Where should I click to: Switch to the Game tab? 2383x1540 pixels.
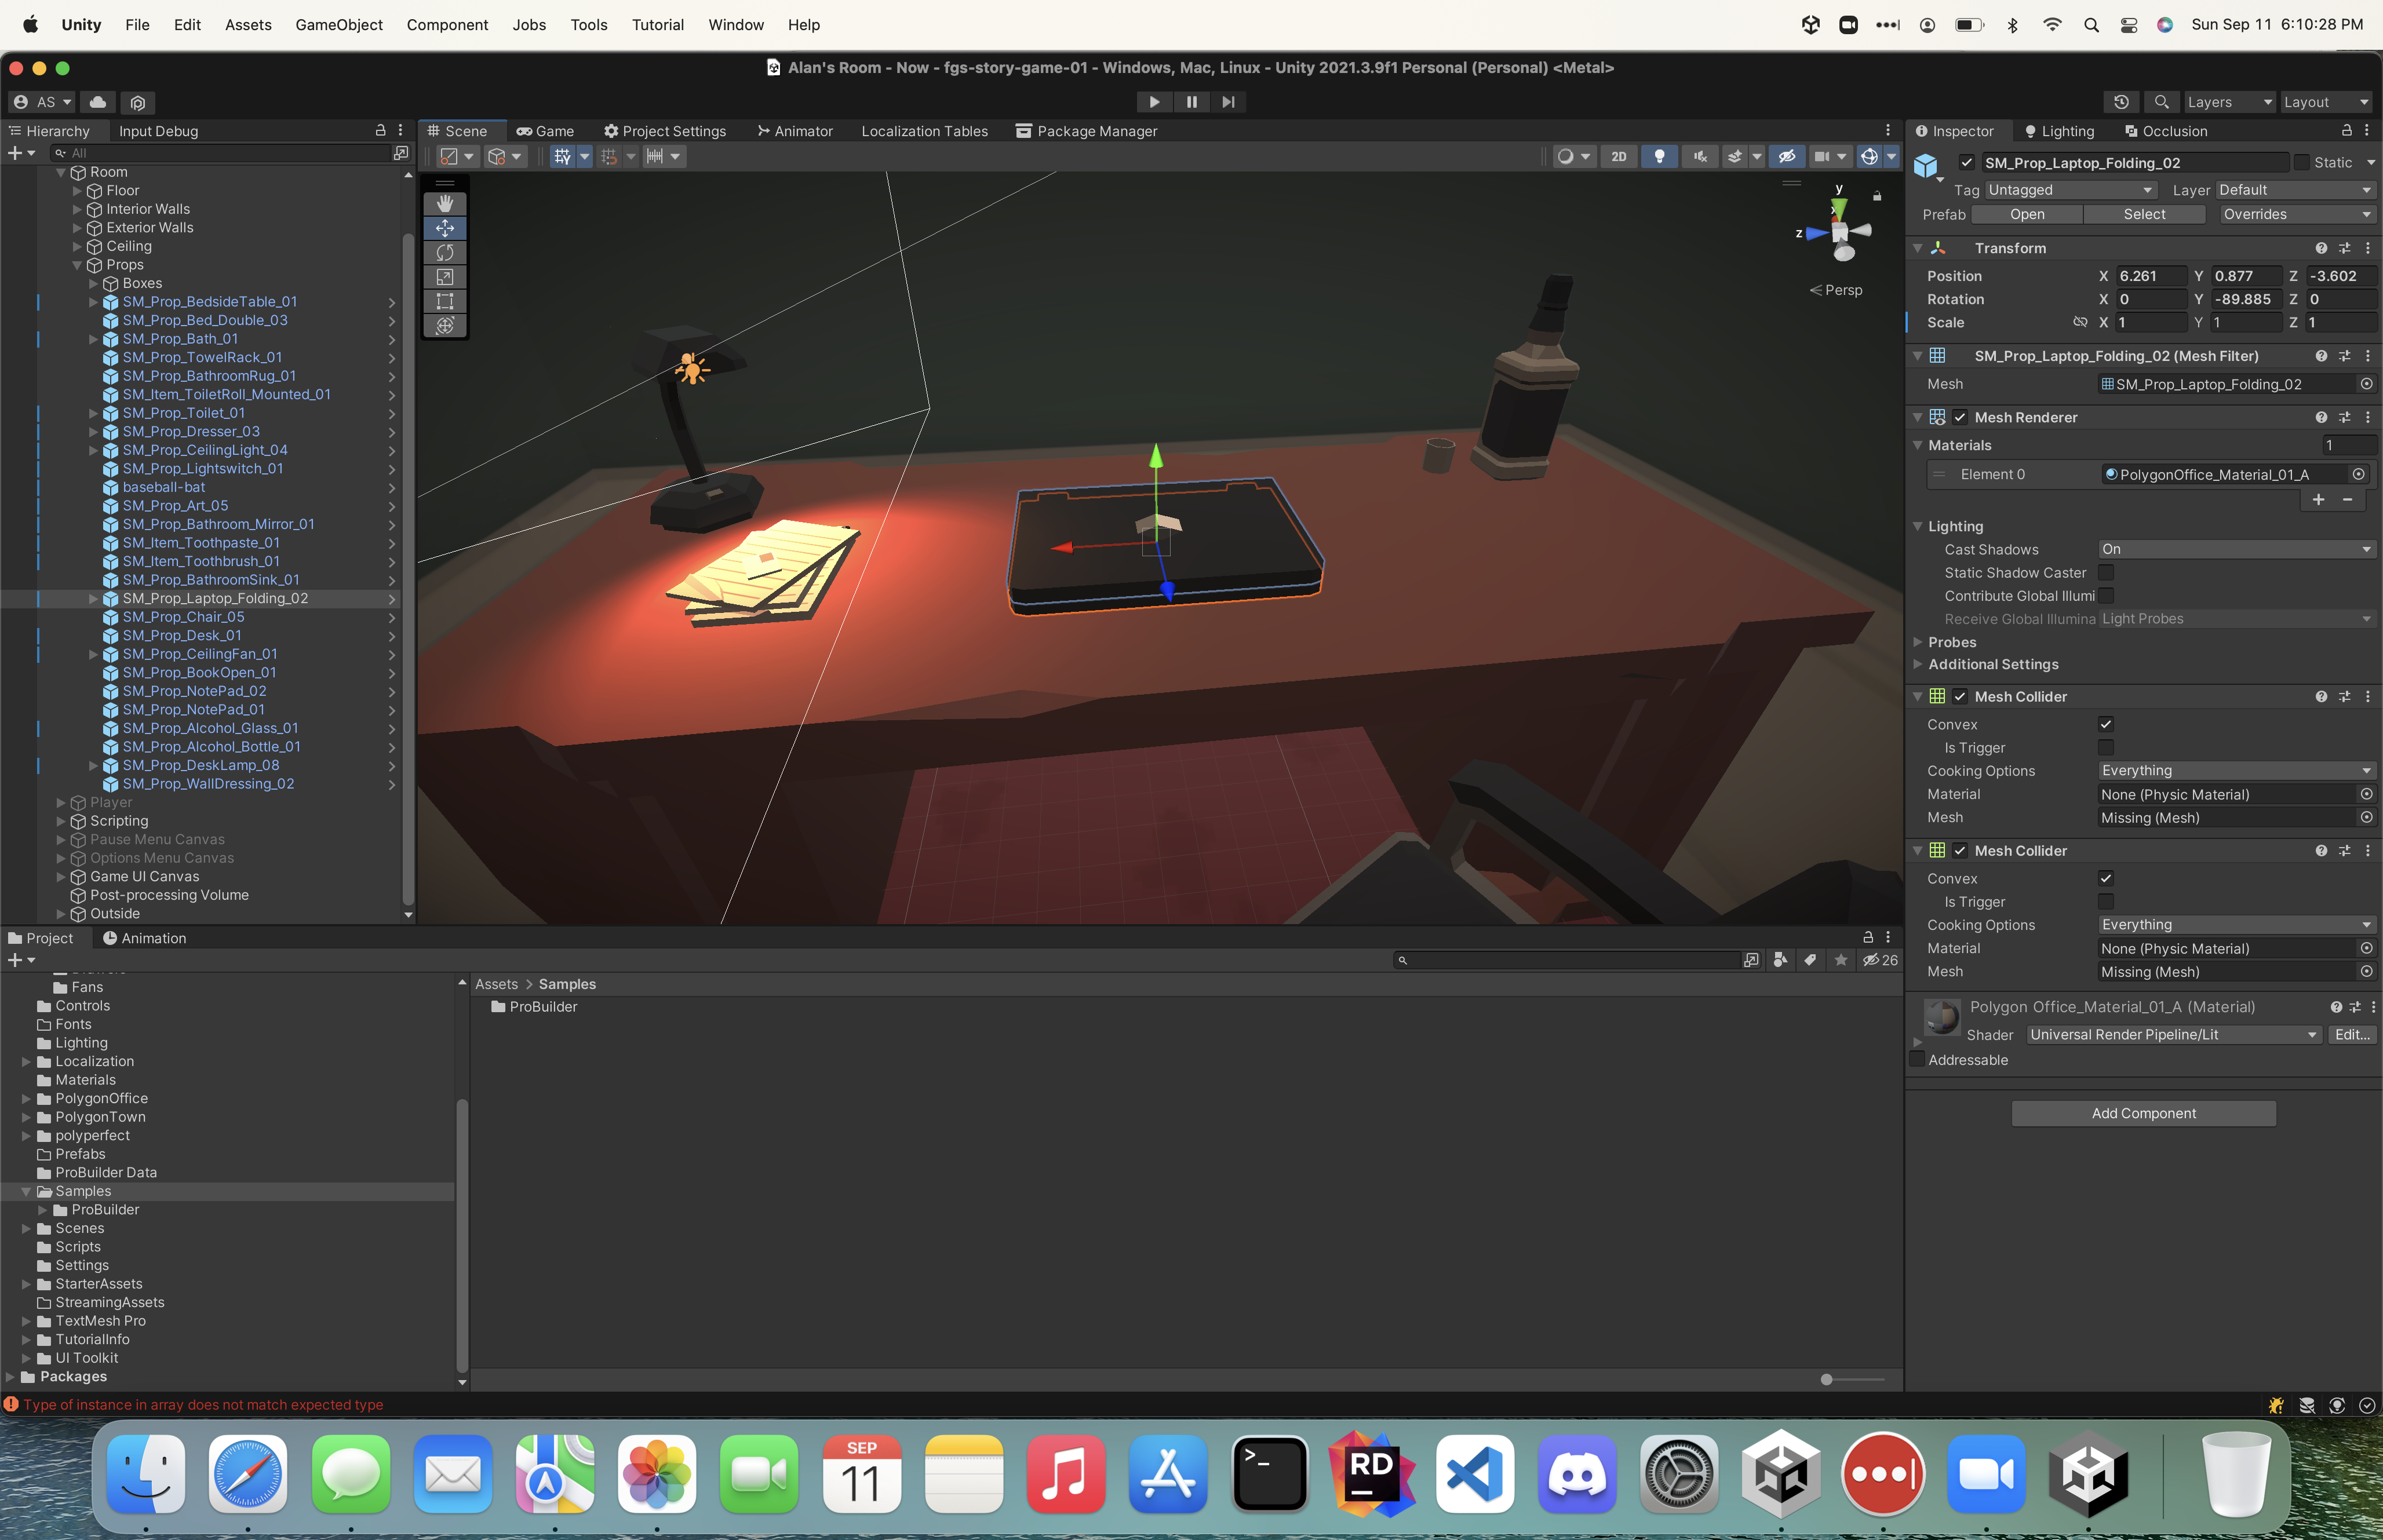tap(545, 131)
